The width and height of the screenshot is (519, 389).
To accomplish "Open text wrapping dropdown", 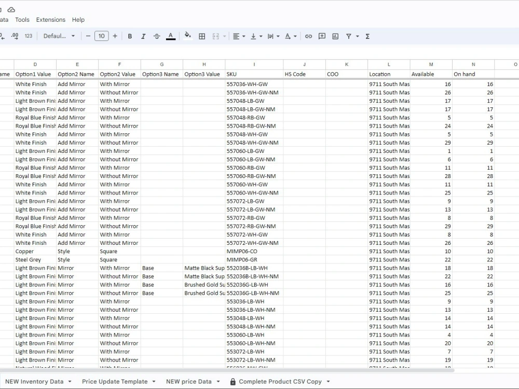I will (274, 36).
